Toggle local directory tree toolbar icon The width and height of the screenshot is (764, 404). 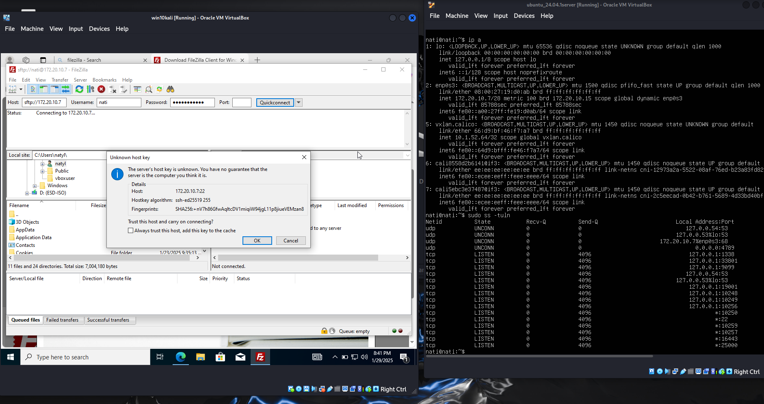tap(43, 89)
